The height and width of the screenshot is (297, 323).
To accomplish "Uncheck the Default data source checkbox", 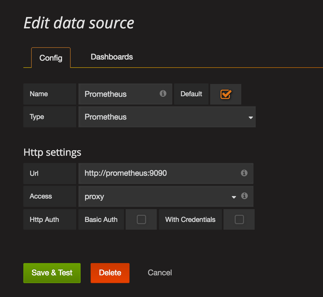I will point(226,94).
